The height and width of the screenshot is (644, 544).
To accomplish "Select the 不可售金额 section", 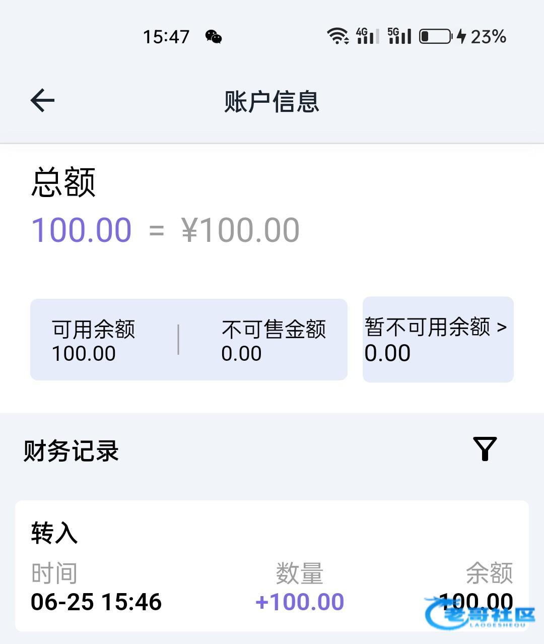I will [274, 341].
